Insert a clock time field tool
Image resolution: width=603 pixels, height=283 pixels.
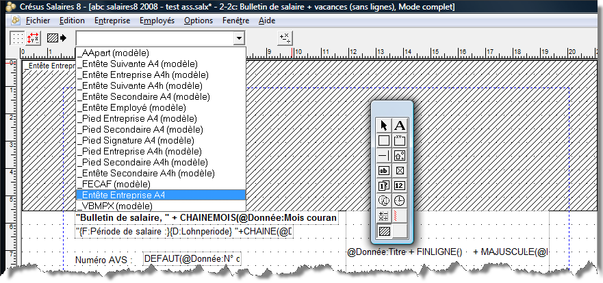point(400,200)
